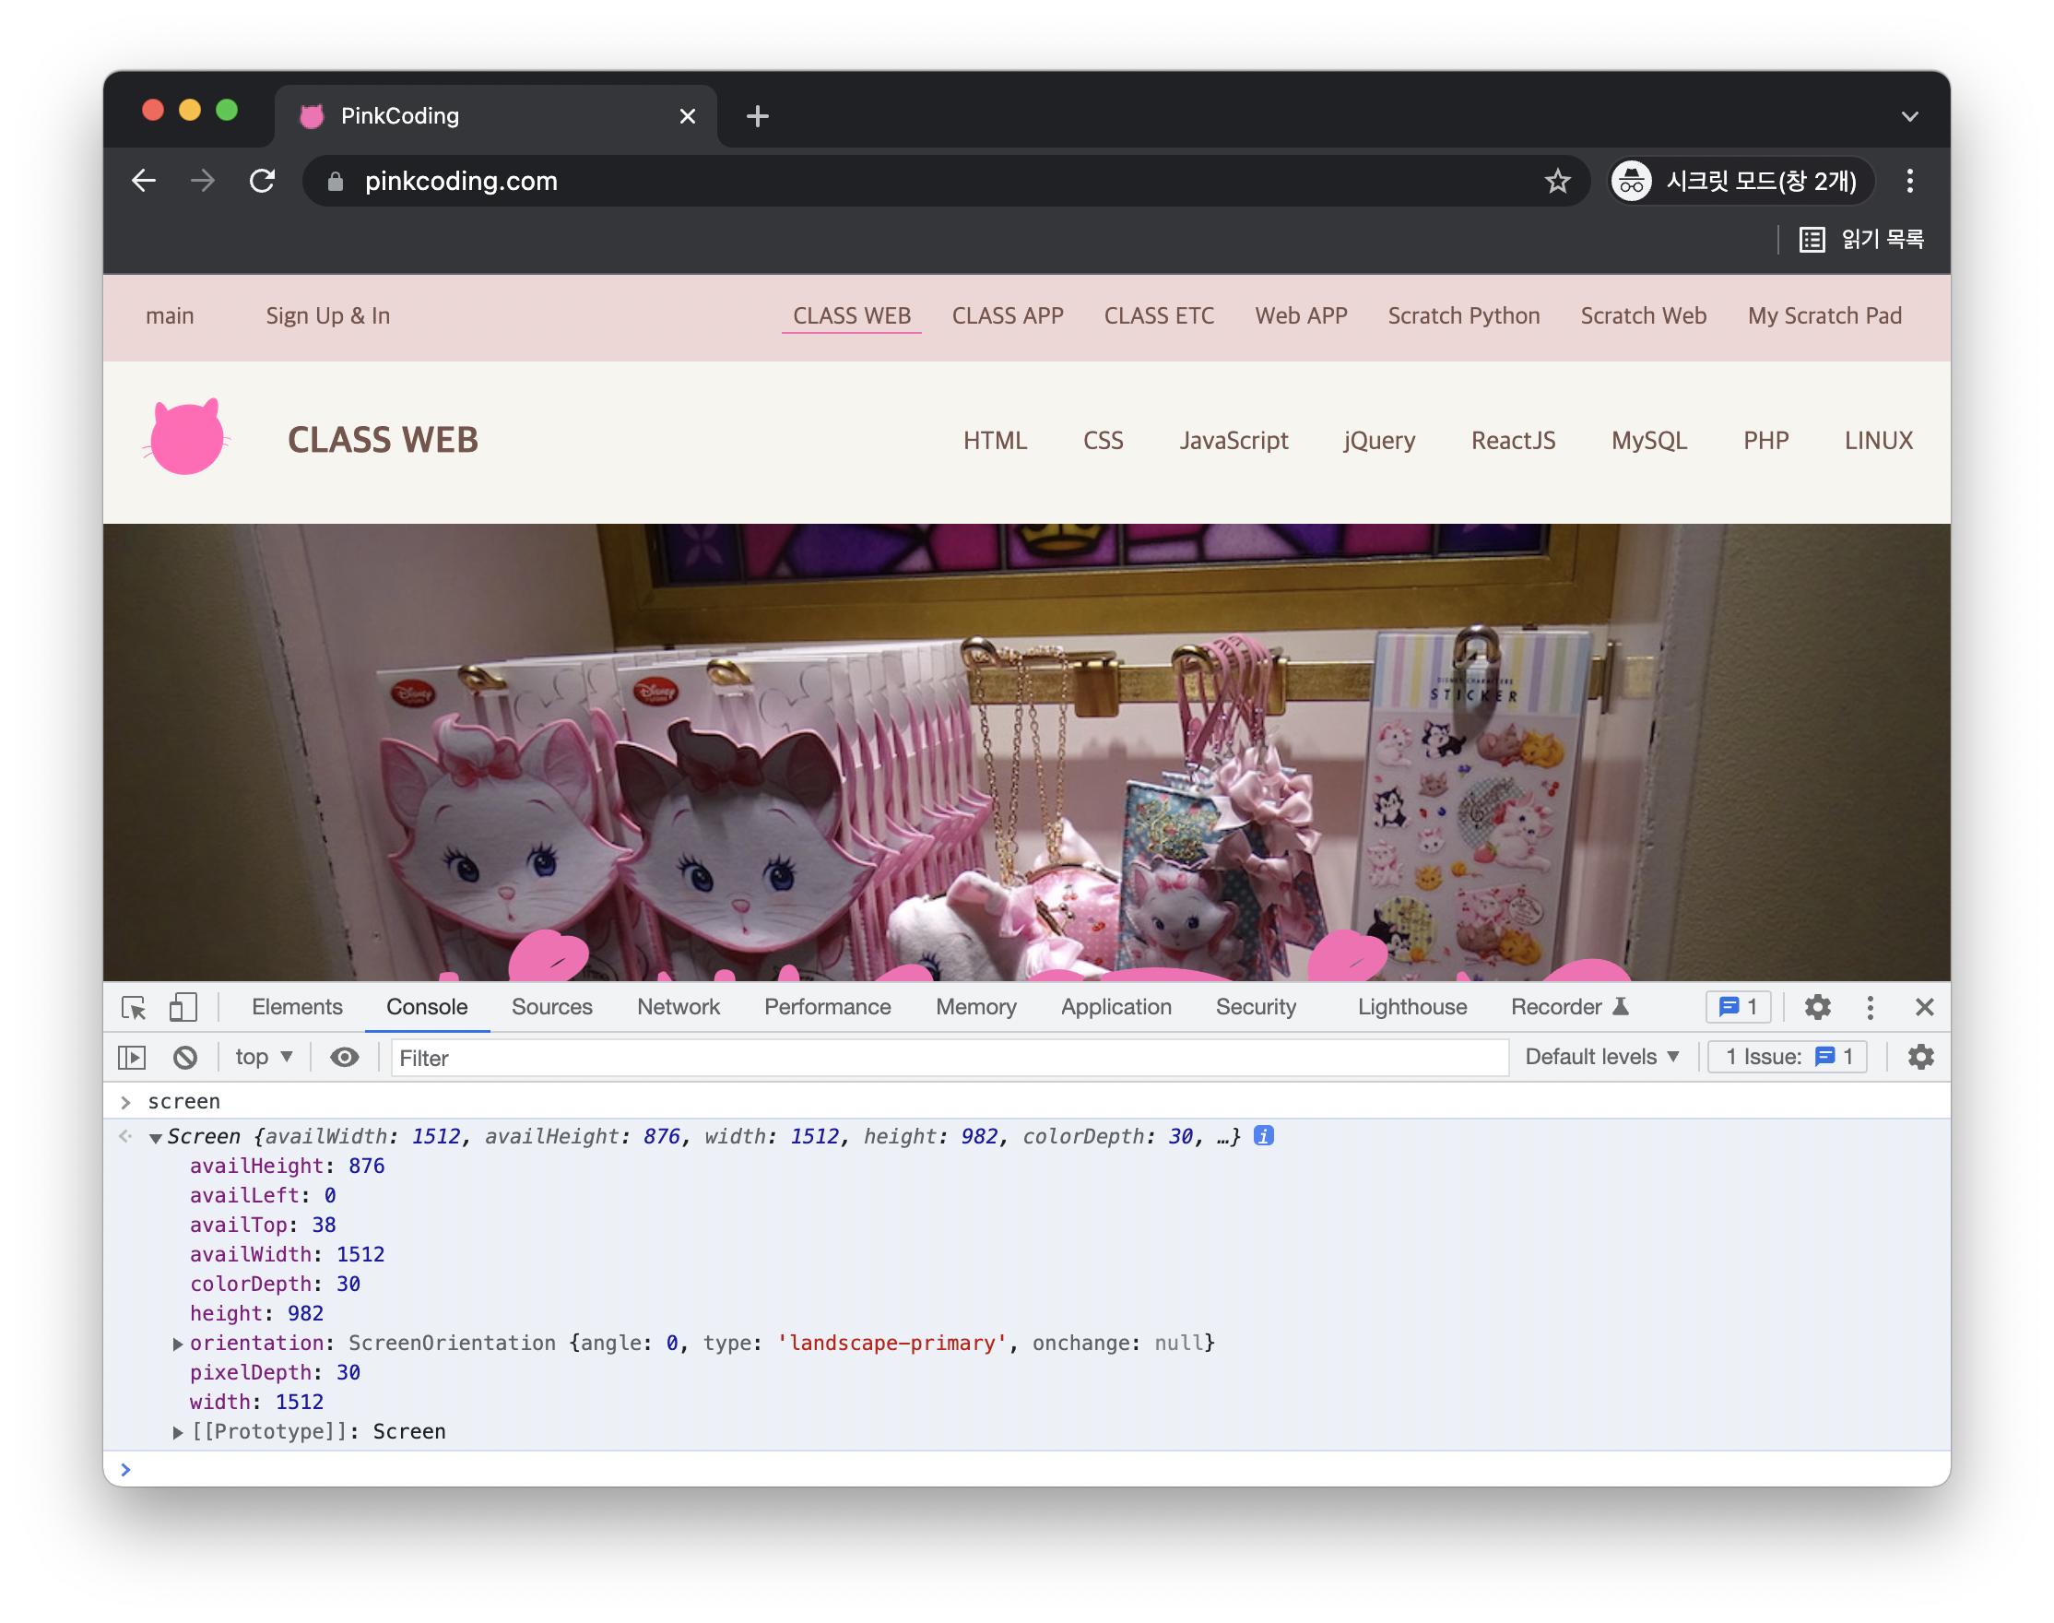This screenshot has height=1623, width=2054.
Task: Open the Network tab
Action: pos(679,1007)
